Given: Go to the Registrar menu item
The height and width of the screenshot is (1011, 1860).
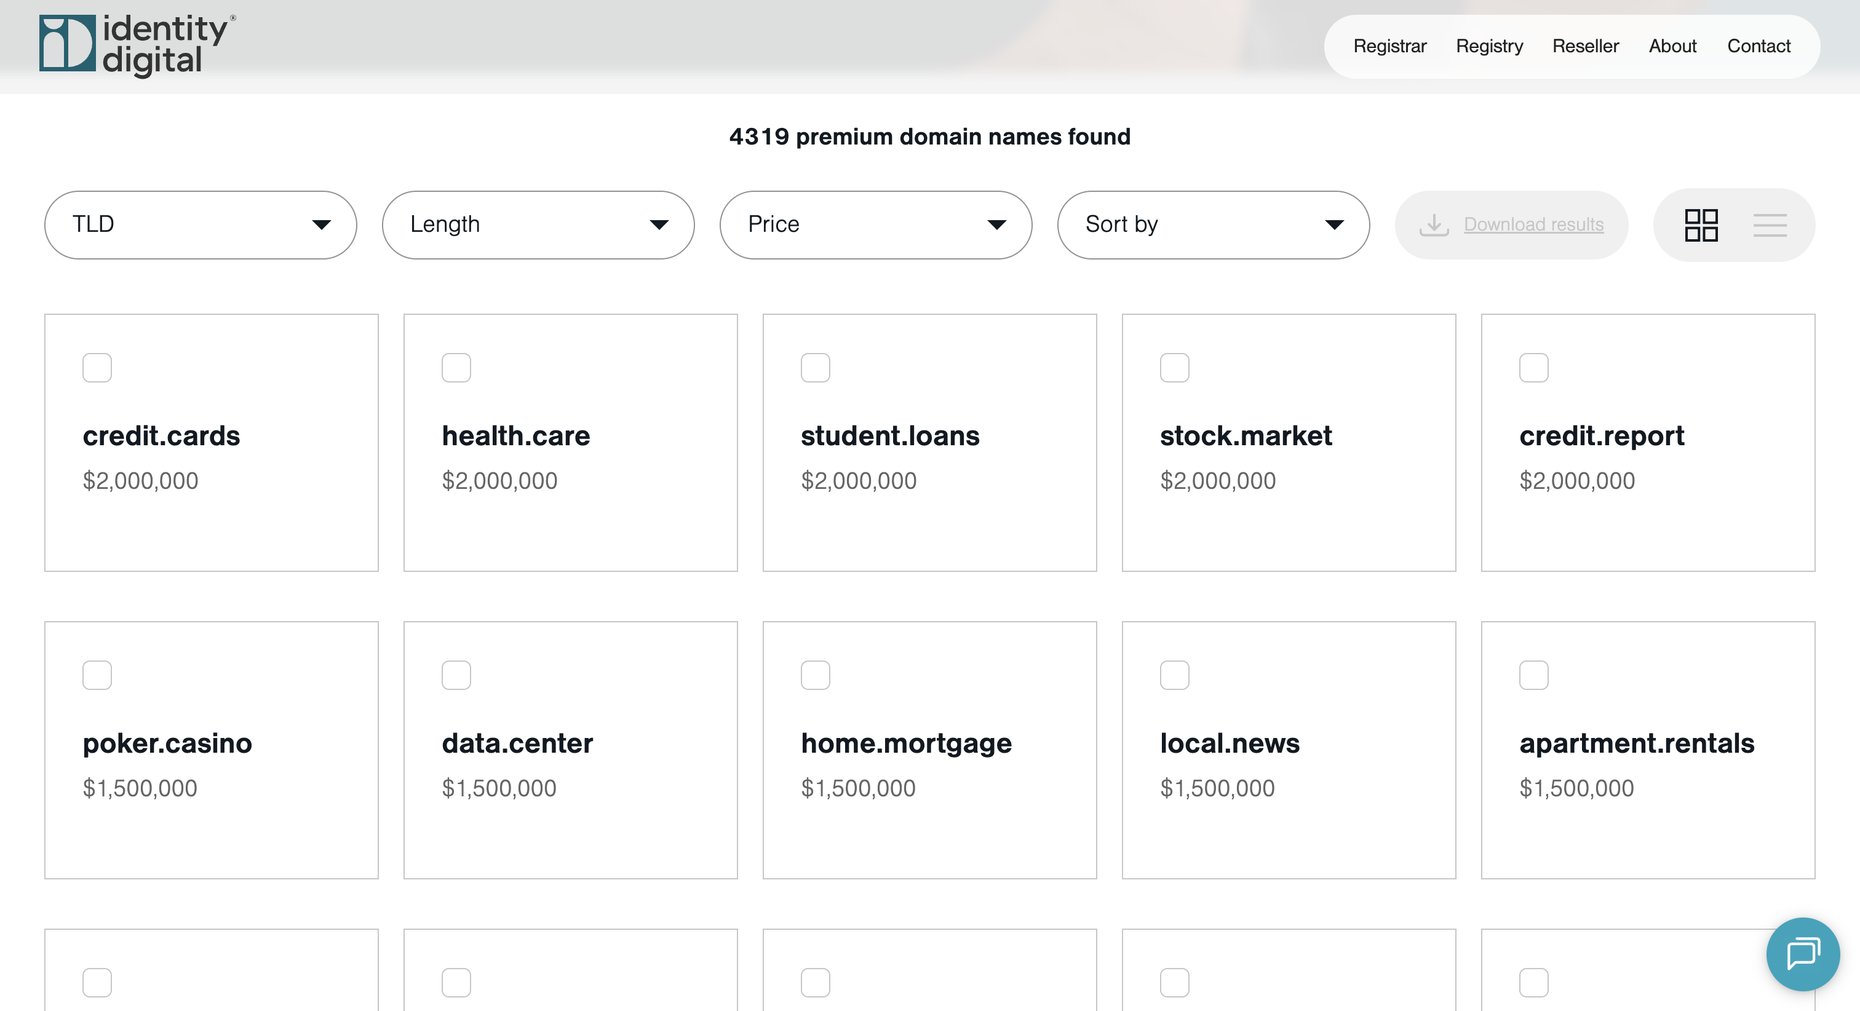Looking at the screenshot, I should (1389, 46).
